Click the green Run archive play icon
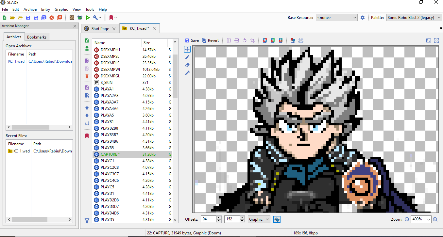Image resolution: width=443 pixels, height=237 pixels. 88,18
